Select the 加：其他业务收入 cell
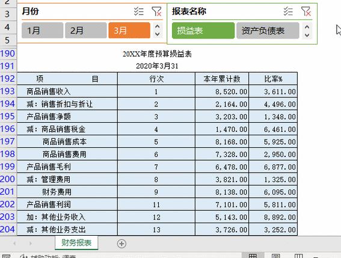Viewport: 341px width, 258px height. tap(67, 217)
